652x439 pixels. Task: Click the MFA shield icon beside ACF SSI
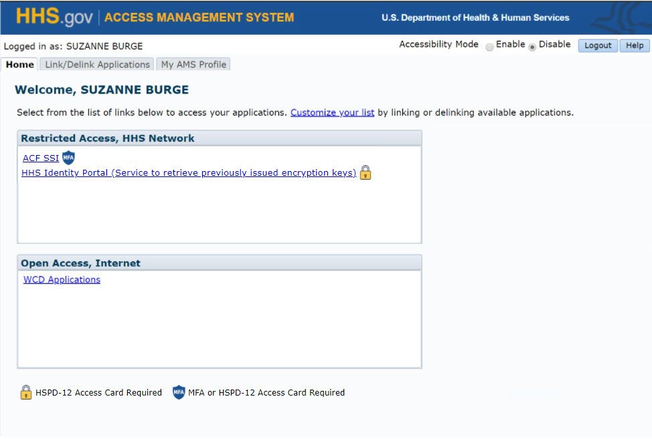coord(68,158)
